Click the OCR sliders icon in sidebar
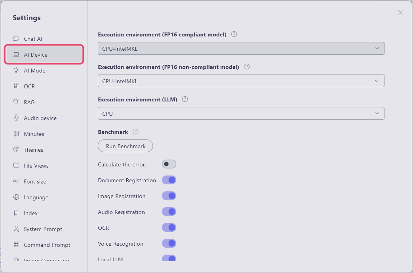413x273 pixels. click(x=16, y=86)
